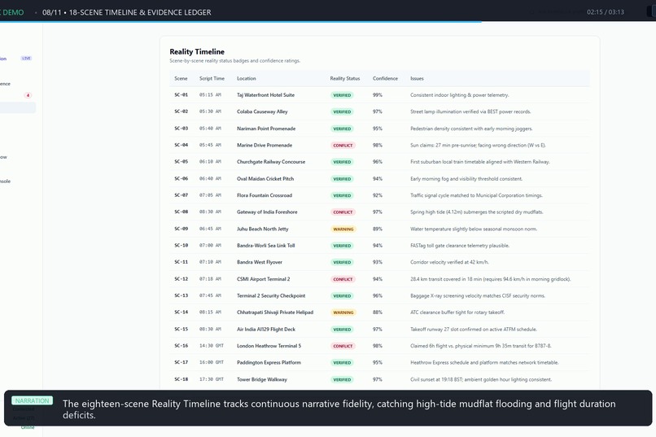Click the VERIFIED badge for SC-03
656x437 pixels.
pos(342,129)
